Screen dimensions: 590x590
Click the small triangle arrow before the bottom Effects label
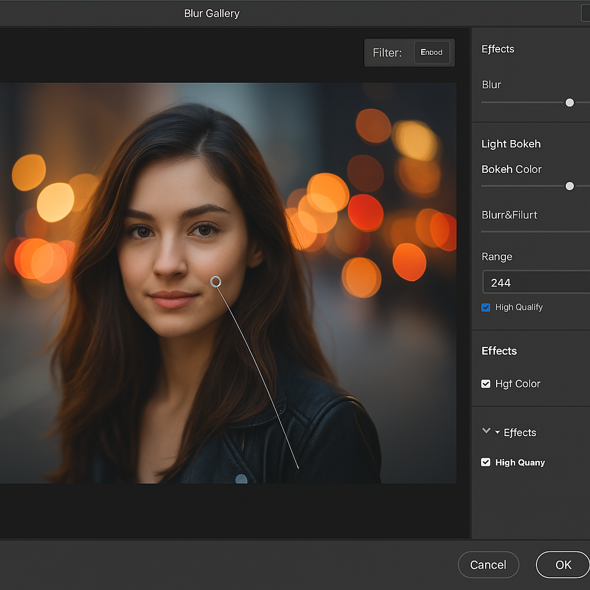tap(497, 432)
